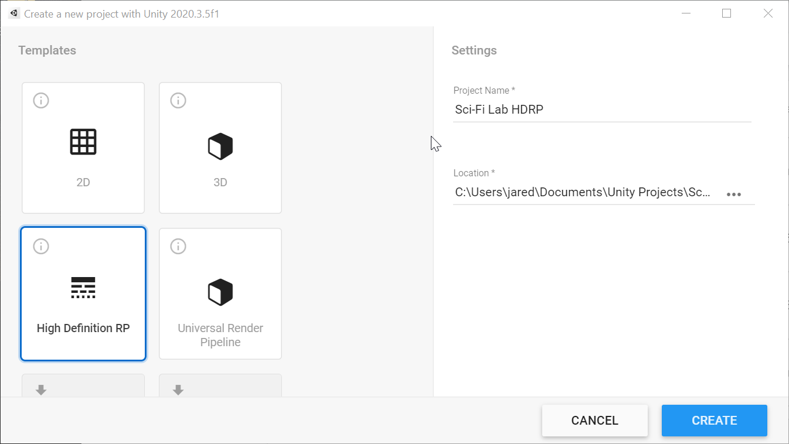
Task: Edit the Project Name field
Action: (602, 110)
